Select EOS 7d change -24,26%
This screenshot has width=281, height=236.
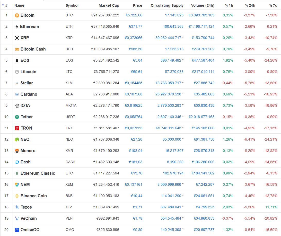pyautogui.click(x=270, y=60)
